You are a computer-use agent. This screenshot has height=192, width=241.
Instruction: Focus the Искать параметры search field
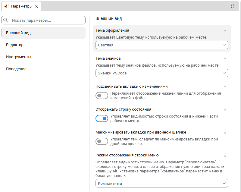(47, 20)
